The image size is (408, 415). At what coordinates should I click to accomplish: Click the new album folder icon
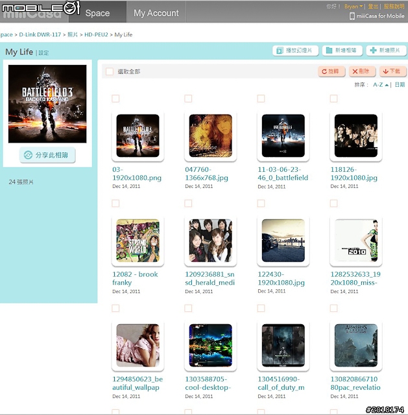click(x=329, y=50)
